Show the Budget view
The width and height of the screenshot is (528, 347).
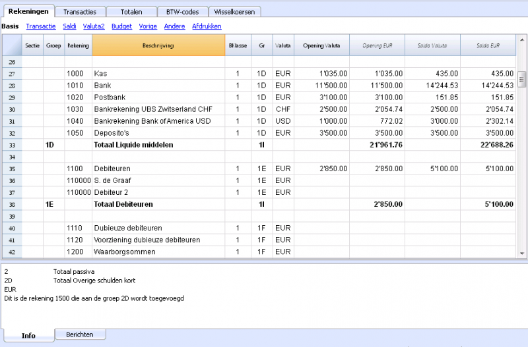pyautogui.click(x=122, y=26)
